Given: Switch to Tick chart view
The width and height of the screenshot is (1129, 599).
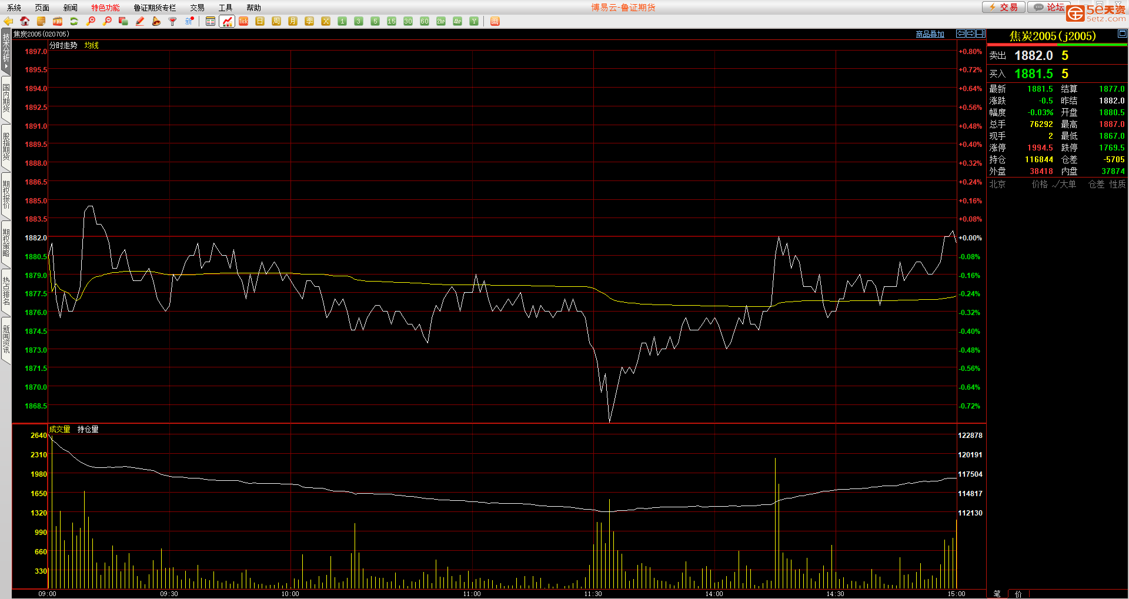Looking at the screenshot, I should click(x=243, y=21).
